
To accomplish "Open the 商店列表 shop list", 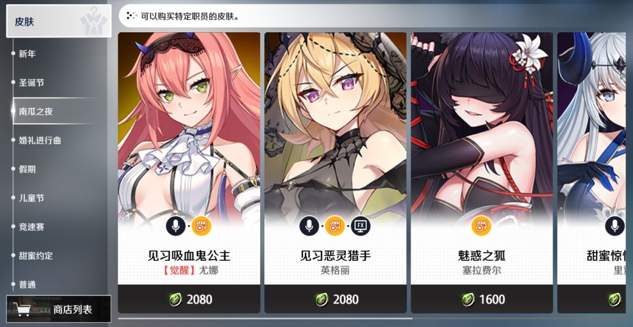I will point(59,309).
